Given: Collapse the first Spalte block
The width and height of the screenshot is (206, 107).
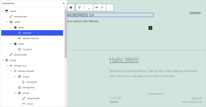Looking at the screenshot, I should point(11,27).
